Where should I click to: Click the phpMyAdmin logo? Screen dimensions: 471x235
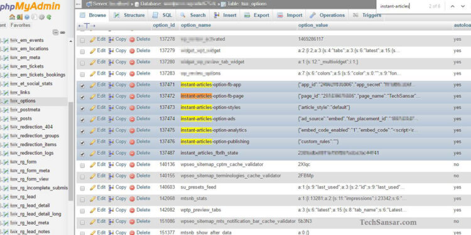[x=30, y=6]
